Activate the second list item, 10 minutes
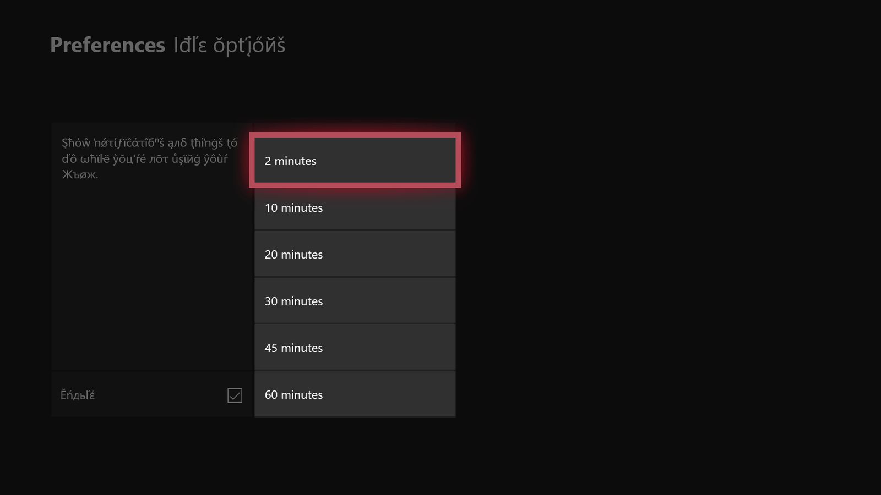 (355, 208)
